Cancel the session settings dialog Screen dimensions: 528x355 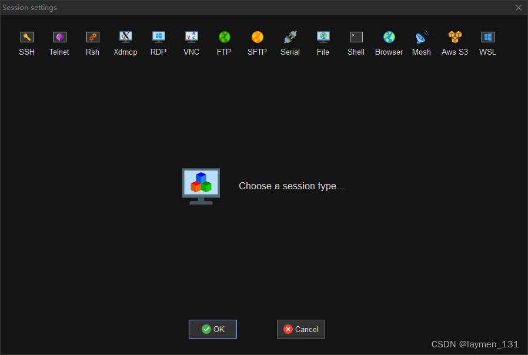[300, 329]
